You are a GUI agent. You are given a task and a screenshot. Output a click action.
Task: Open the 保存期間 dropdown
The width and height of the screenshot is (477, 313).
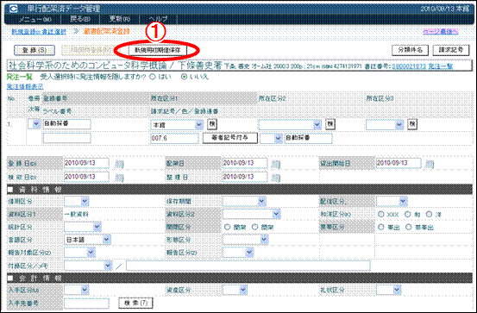pyautogui.click(x=244, y=202)
